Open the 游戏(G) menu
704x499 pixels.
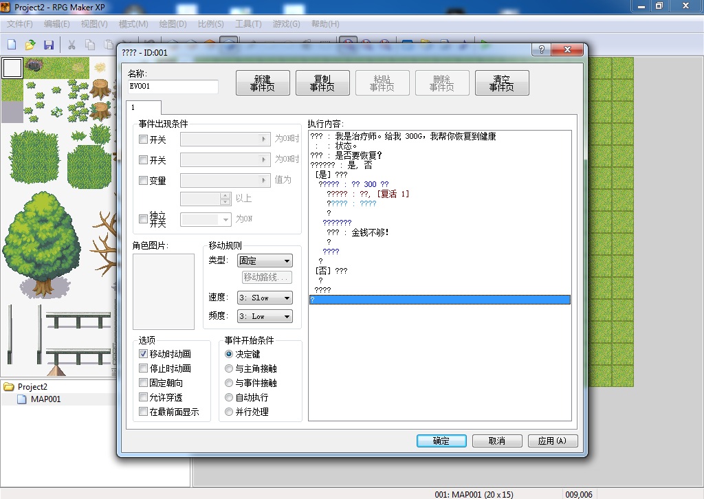coord(287,24)
